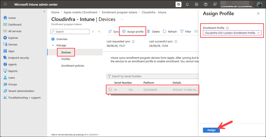The width and height of the screenshot is (266, 137).
Task: Select Profiles under Manage
Action: pos(66,59)
